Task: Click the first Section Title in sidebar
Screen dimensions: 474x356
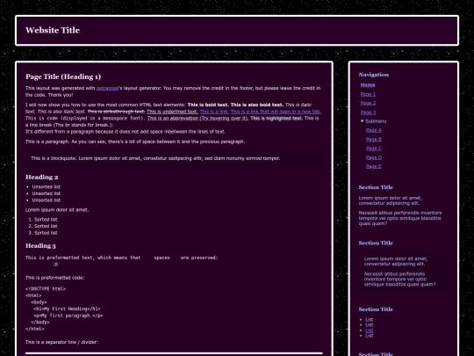Action: pyautogui.click(x=376, y=187)
